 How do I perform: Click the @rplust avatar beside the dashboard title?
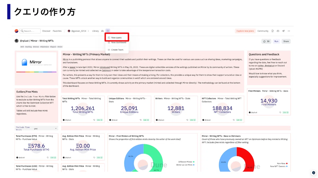(x=16, y=41)
